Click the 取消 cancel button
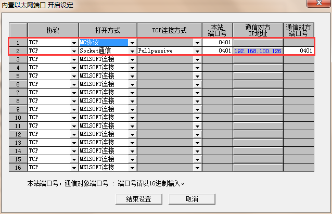The height and width of the screenshot is (214, 332). [x=192, y=199]
